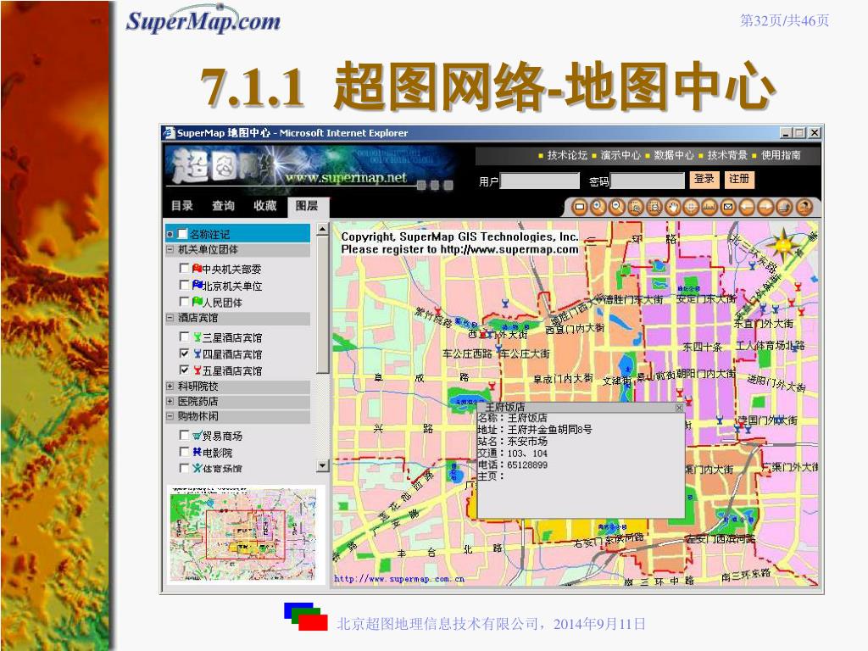
Task: Click the print map icon
Action: point(784,208)
